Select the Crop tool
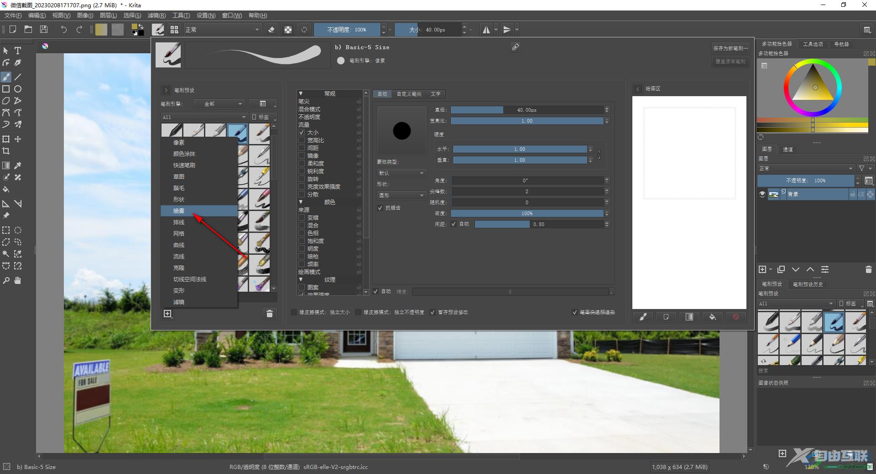 click(6, 151)
